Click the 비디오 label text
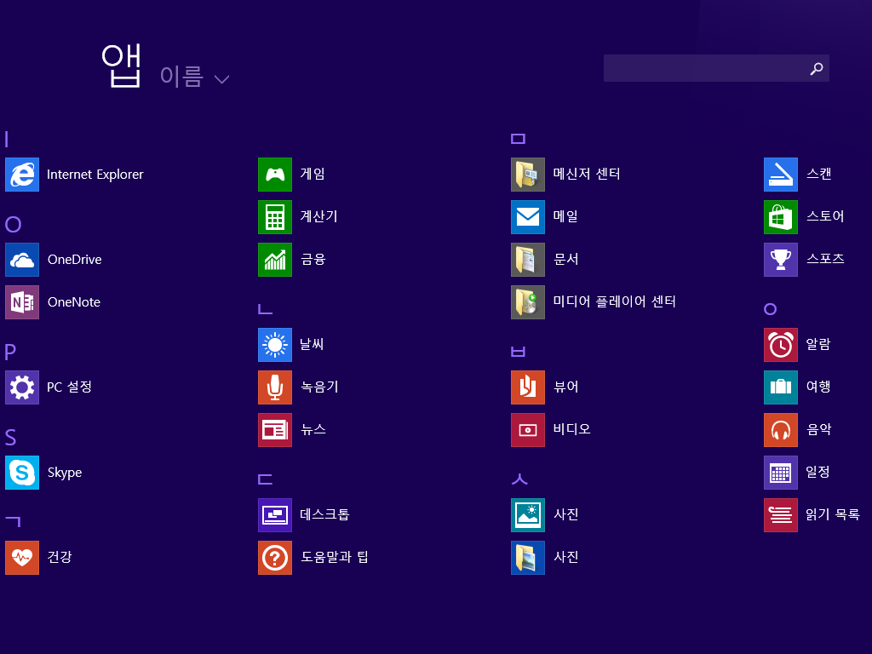This screenshot has width=872, height=654. tap(571, 429)
